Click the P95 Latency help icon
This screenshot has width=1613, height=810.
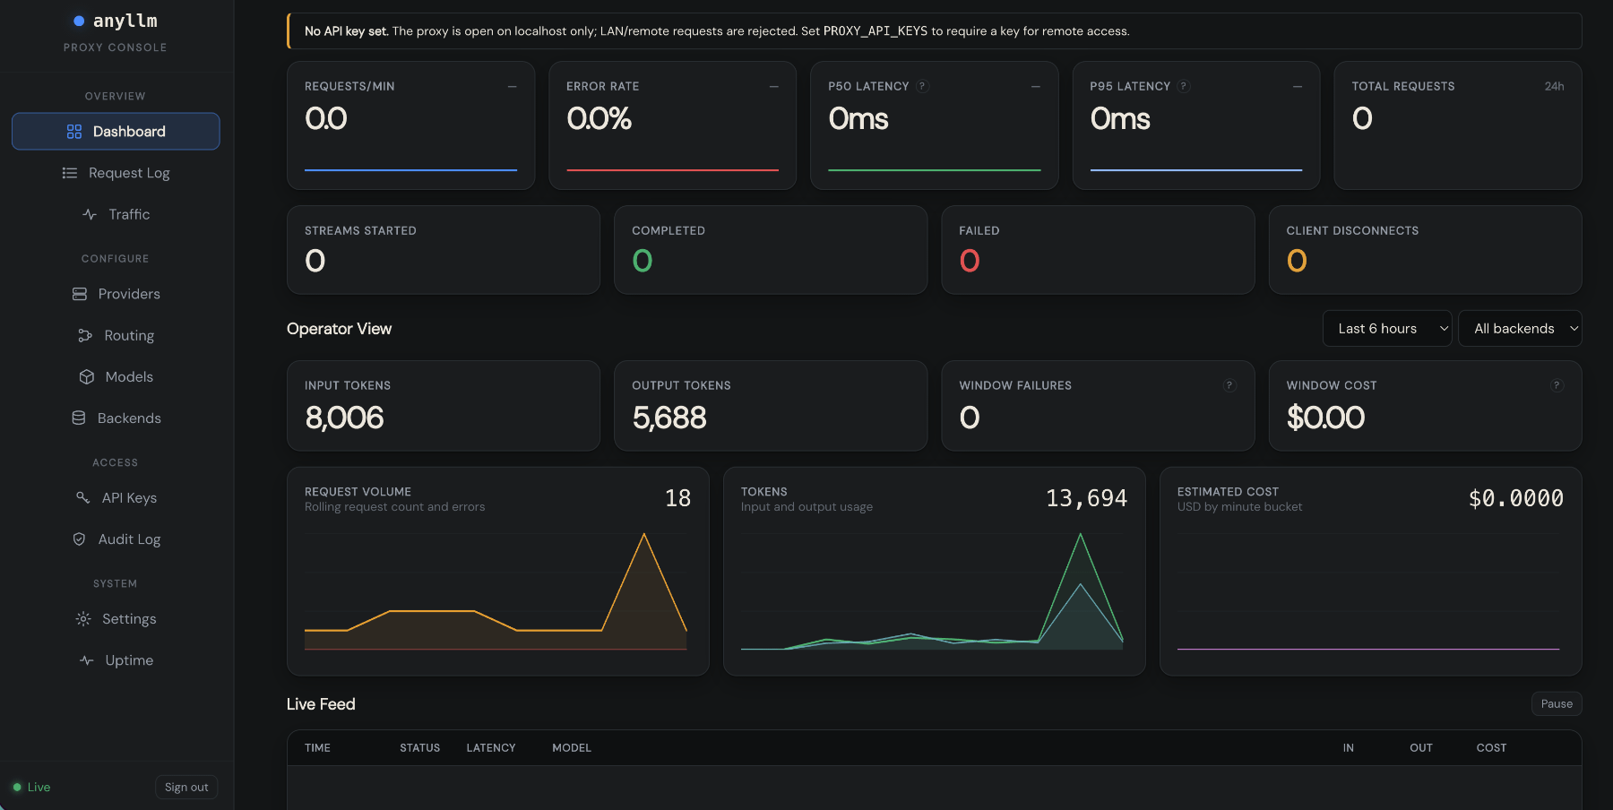pyautogui.click(x=1184, y=86)
